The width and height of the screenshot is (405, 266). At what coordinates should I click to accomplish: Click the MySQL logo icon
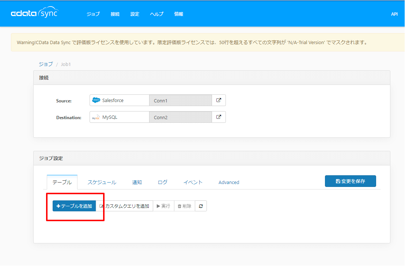pos(96,117)
